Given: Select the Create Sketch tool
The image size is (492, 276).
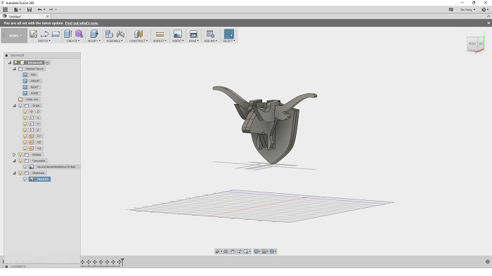Looking at the screenshot, I should (x=33, y=34).
